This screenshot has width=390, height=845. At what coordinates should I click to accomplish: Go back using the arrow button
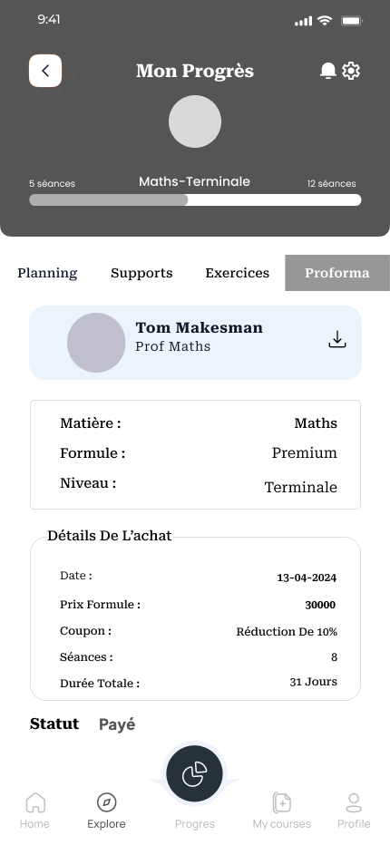click(45, 71)
